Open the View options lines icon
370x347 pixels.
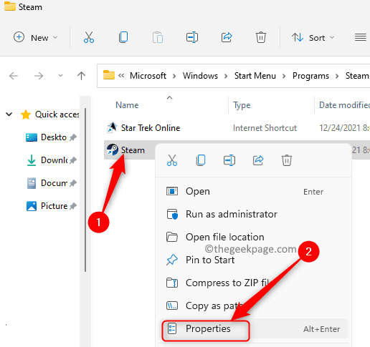click(361, 37)
